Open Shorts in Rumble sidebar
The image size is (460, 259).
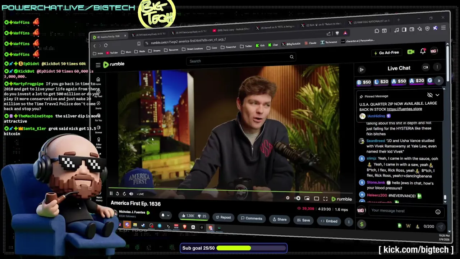[98, 105]
